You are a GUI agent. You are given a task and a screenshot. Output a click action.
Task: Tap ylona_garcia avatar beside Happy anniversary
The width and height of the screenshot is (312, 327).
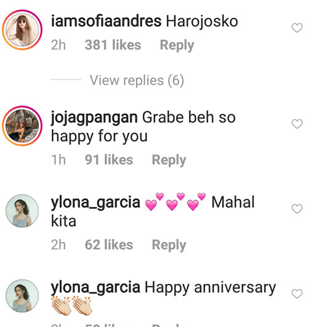point(22,296)
